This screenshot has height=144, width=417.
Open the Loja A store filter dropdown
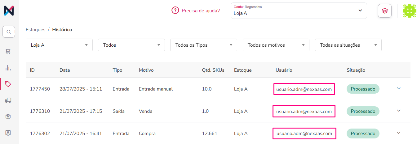(x=59, y=45)
